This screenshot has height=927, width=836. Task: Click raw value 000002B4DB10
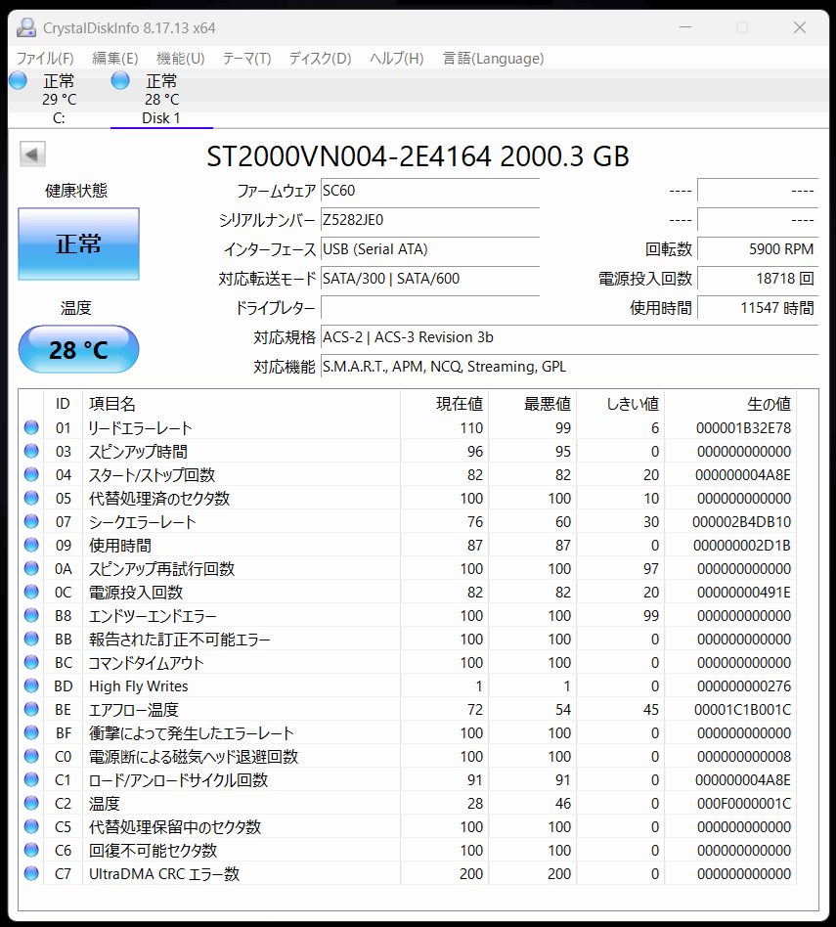[x=741, y=521]
